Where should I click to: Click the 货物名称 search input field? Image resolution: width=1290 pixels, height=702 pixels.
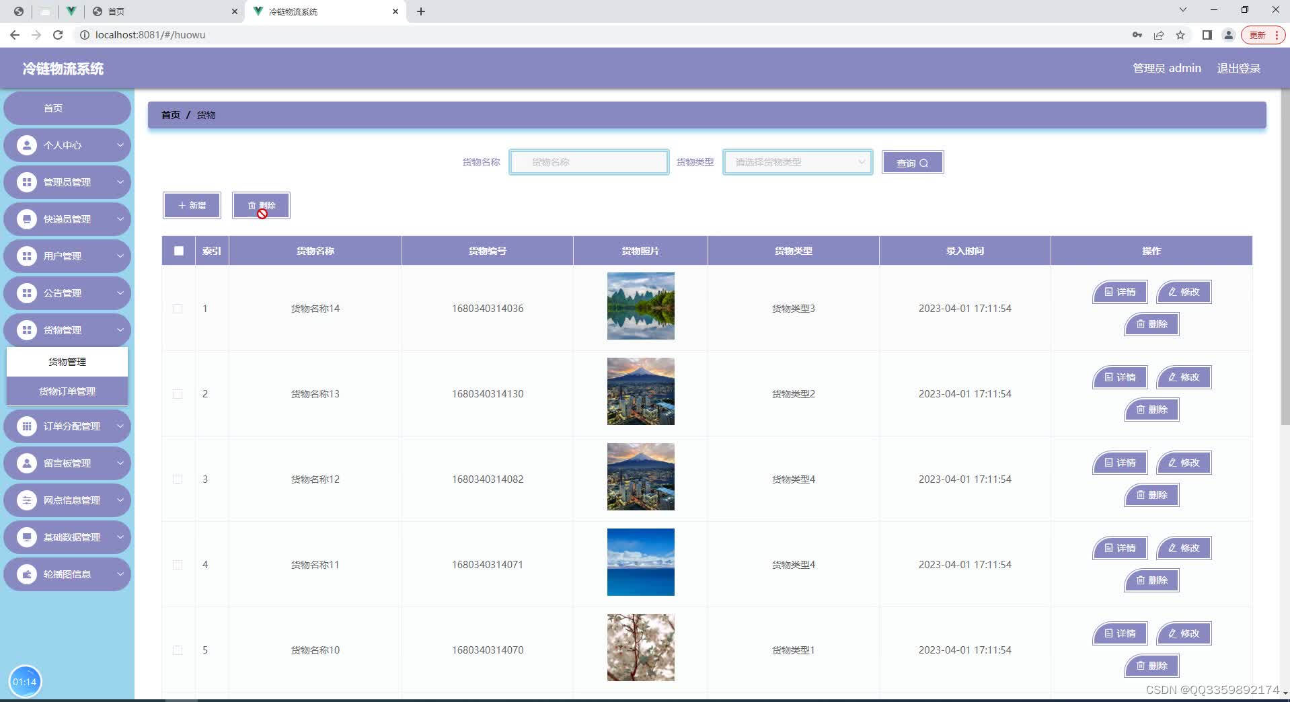pos(589,162)
